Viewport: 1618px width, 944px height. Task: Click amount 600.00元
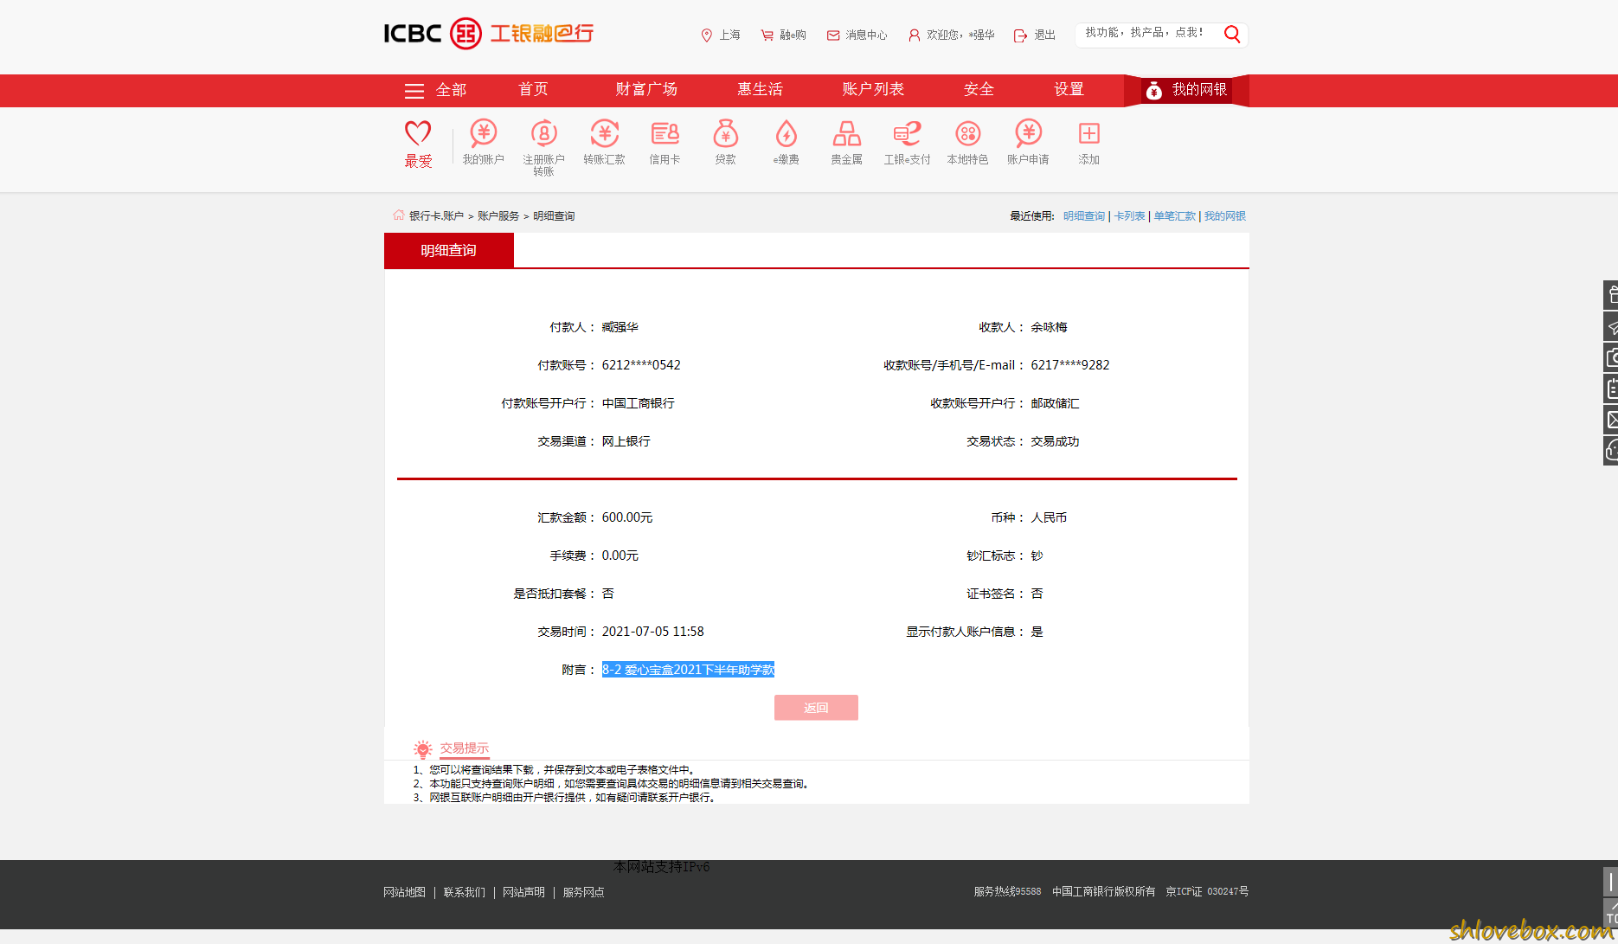pos(627,517)
